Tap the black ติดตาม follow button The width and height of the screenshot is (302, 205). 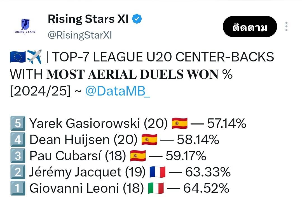click(x=250, y=27)
